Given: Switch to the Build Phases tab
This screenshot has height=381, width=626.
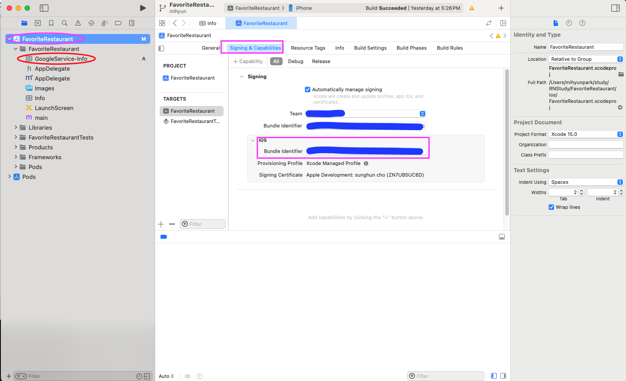Looking at the screenshot, I should (412, 48).
